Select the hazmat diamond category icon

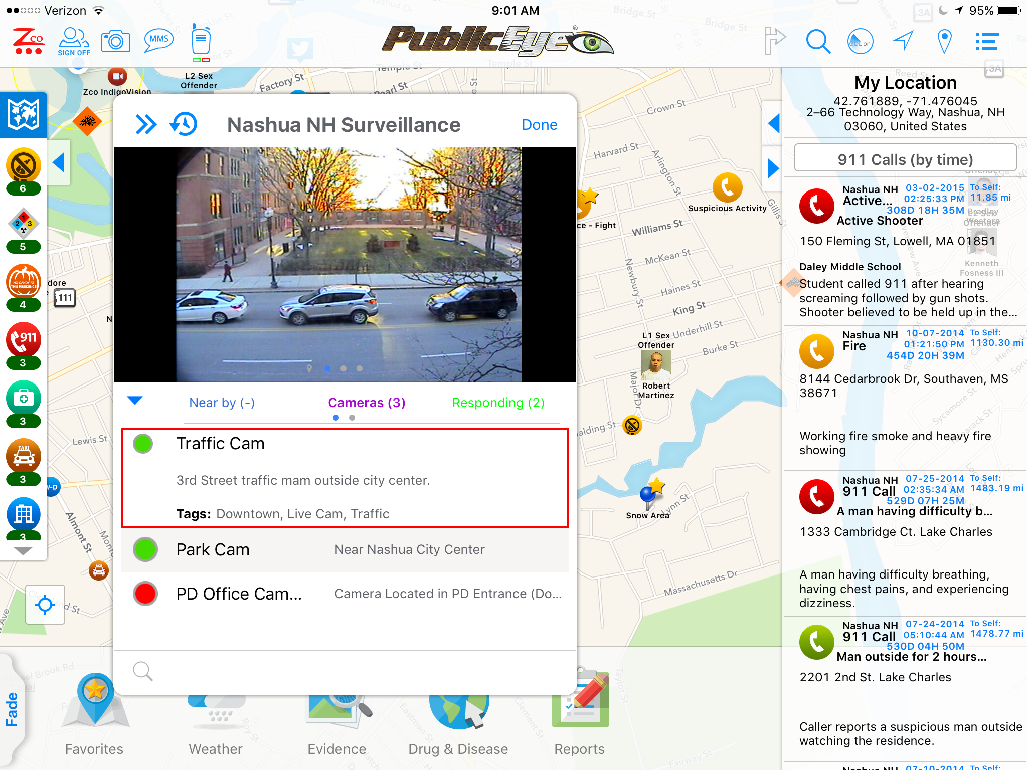point(23,229)
